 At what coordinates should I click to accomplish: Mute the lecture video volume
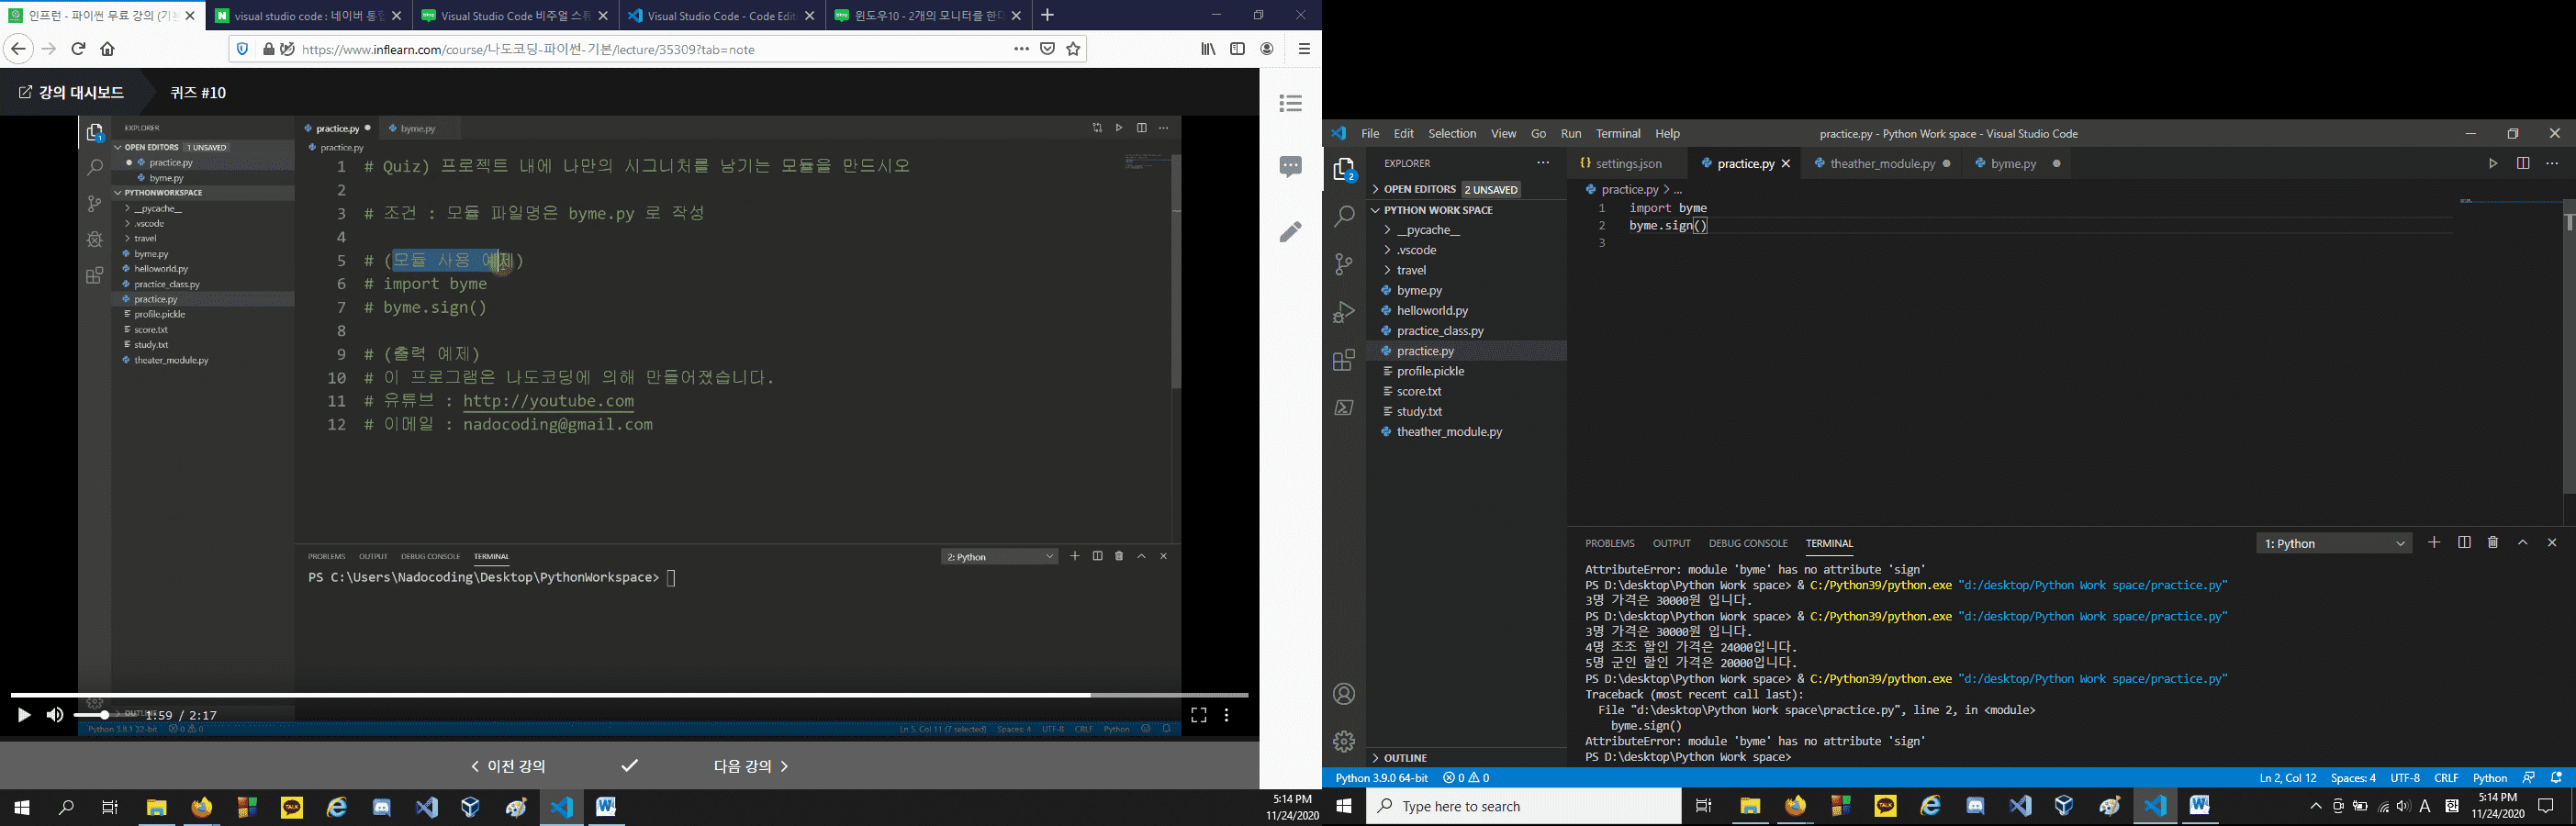55,715
